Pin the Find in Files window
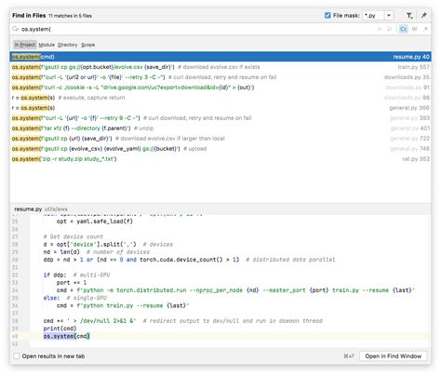The image size is (441, 376). [423, 15]
